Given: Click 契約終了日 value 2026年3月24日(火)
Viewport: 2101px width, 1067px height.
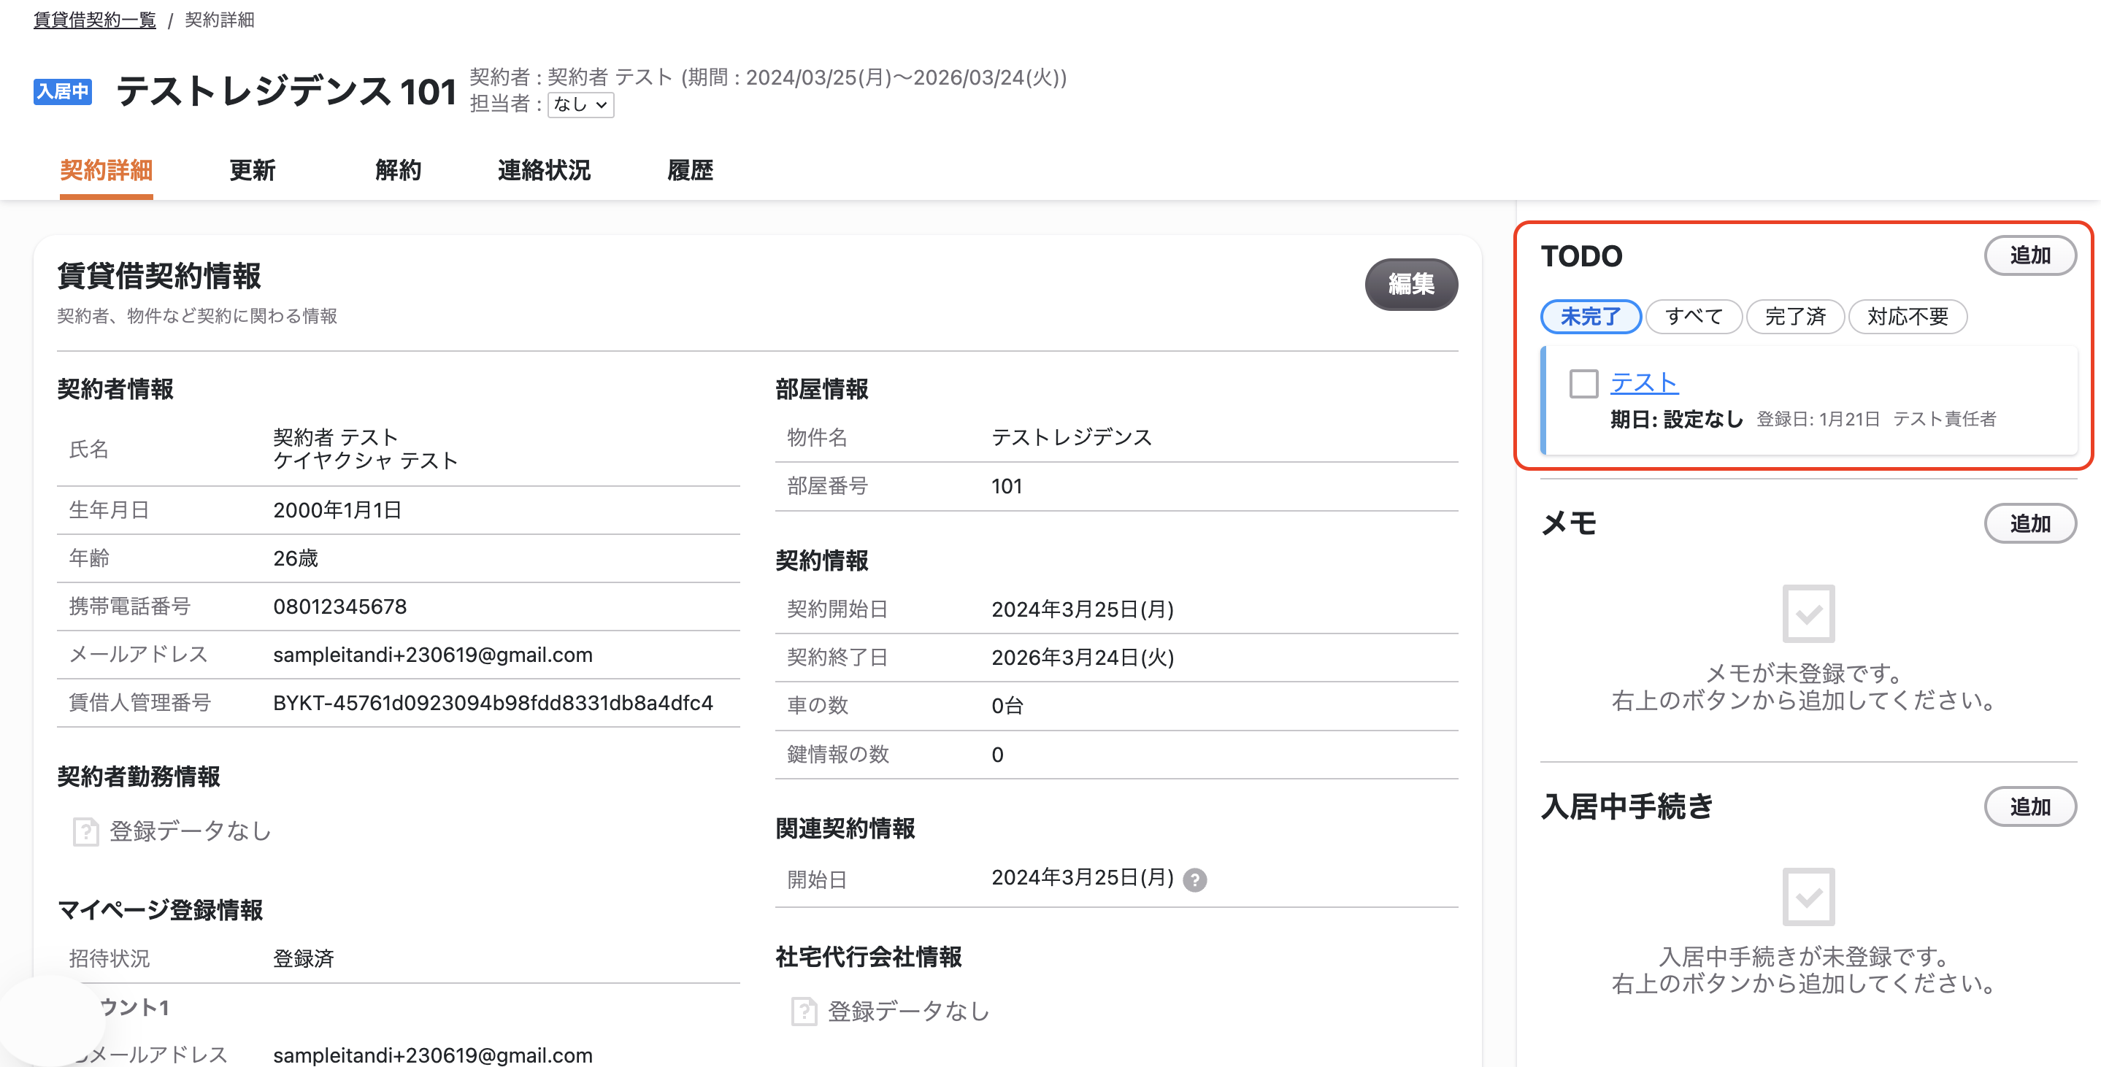Looking at the screenshot, I should [1083, 657].
